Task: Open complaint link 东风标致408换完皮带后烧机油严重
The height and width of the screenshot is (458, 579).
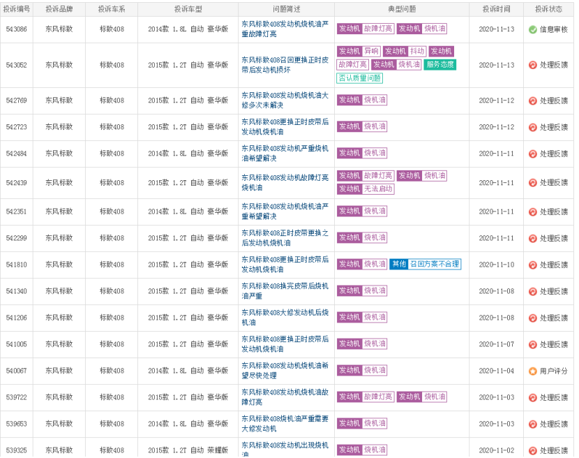Action: [x=285, y=291]
